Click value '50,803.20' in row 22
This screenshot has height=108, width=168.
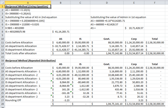click(x=138, y=82)
